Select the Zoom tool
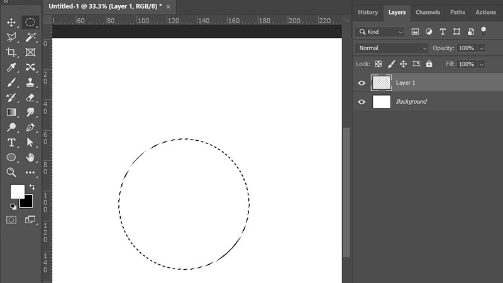Image resolution: width=503 pixels, height=283 pixels. pos(11,172)
